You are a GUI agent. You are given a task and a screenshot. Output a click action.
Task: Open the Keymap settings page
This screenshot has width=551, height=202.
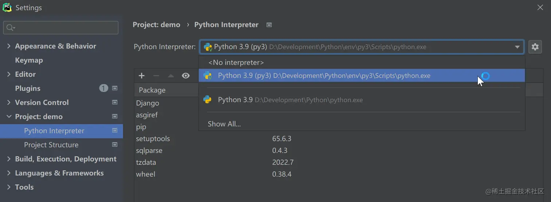pos(29,60)
